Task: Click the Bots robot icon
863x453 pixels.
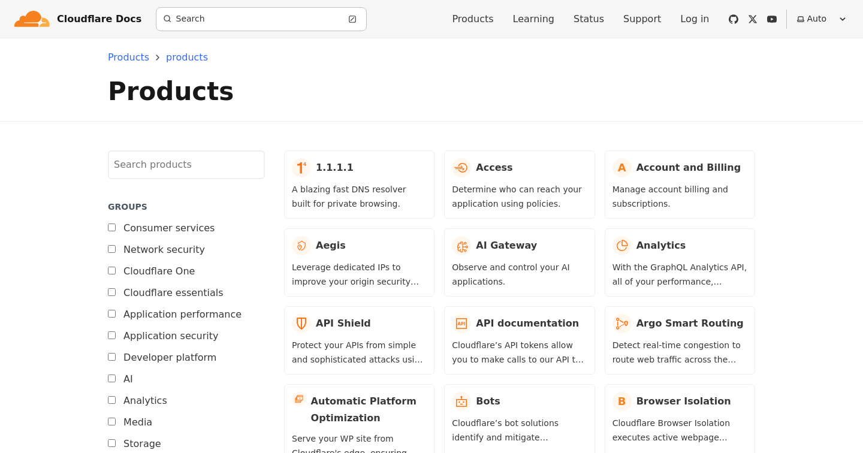Action: (461, 401)
